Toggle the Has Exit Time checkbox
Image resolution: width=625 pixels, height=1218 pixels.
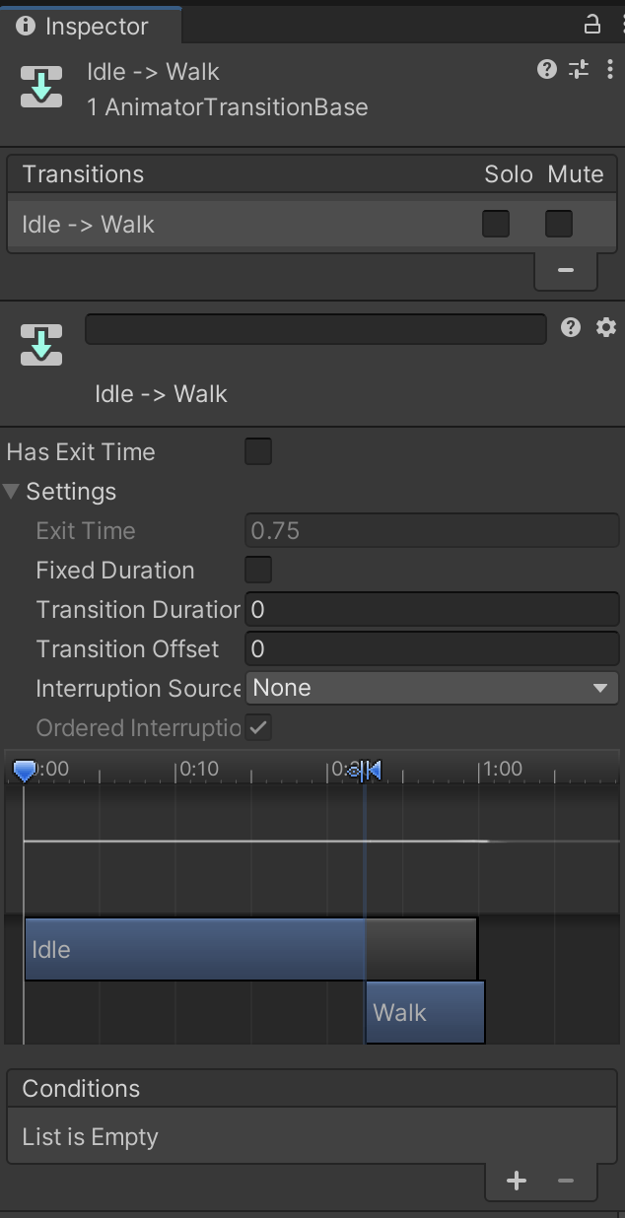coord(258,452)
